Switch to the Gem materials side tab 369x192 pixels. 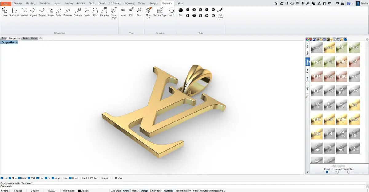tap(307, 45)
